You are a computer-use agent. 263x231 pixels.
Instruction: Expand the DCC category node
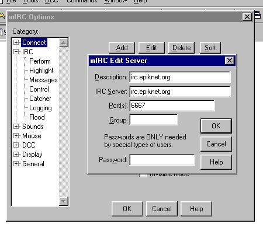coord(16,145)
